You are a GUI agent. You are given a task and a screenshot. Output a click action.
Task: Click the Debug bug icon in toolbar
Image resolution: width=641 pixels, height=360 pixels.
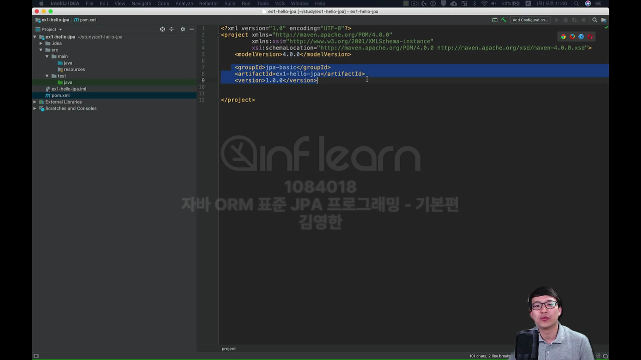coord(566,20)
